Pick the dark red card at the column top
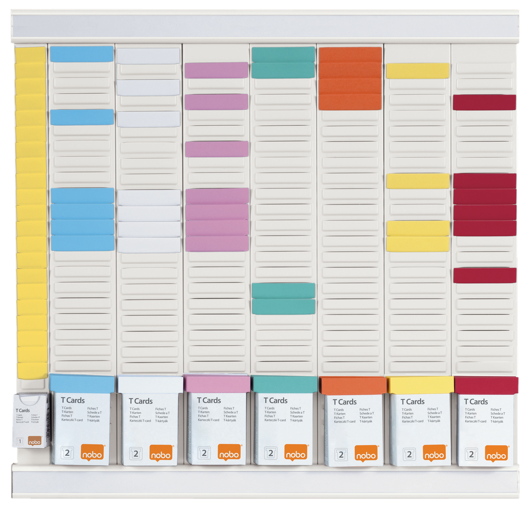Image resolution: width=531 pixels, height=511 pixels. (x=485, y=101)
